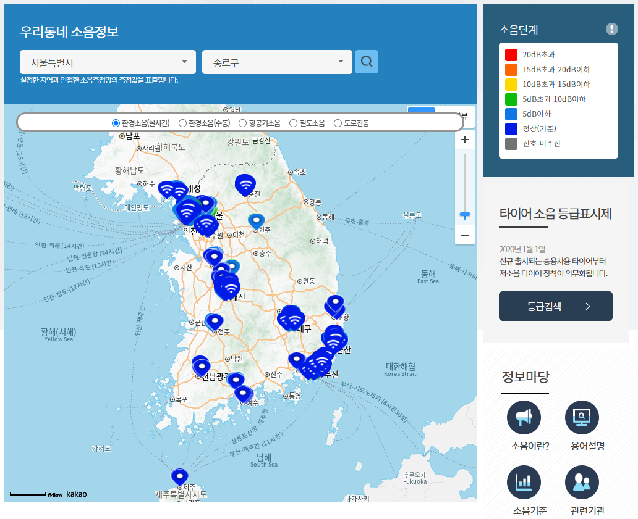
Task: Click the noise marker near 여수
Action: [244, 394]
